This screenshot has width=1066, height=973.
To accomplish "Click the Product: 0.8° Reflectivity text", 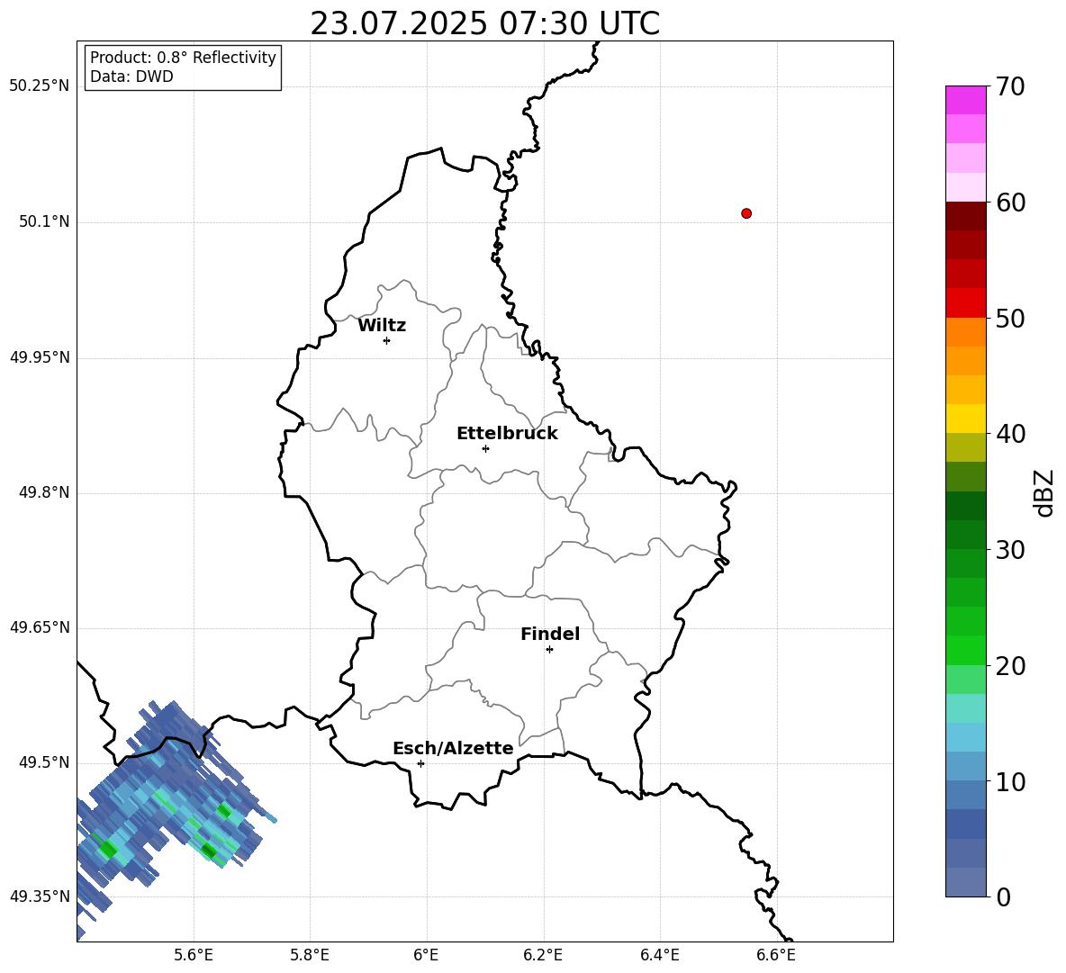I will [x=183, y=58].
